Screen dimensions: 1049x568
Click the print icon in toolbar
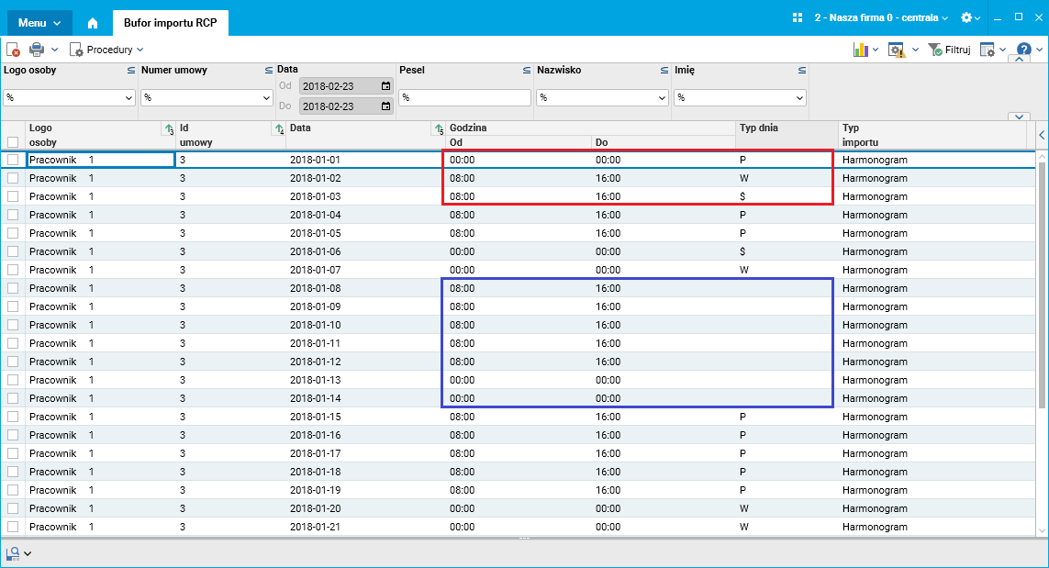[37, 50]
